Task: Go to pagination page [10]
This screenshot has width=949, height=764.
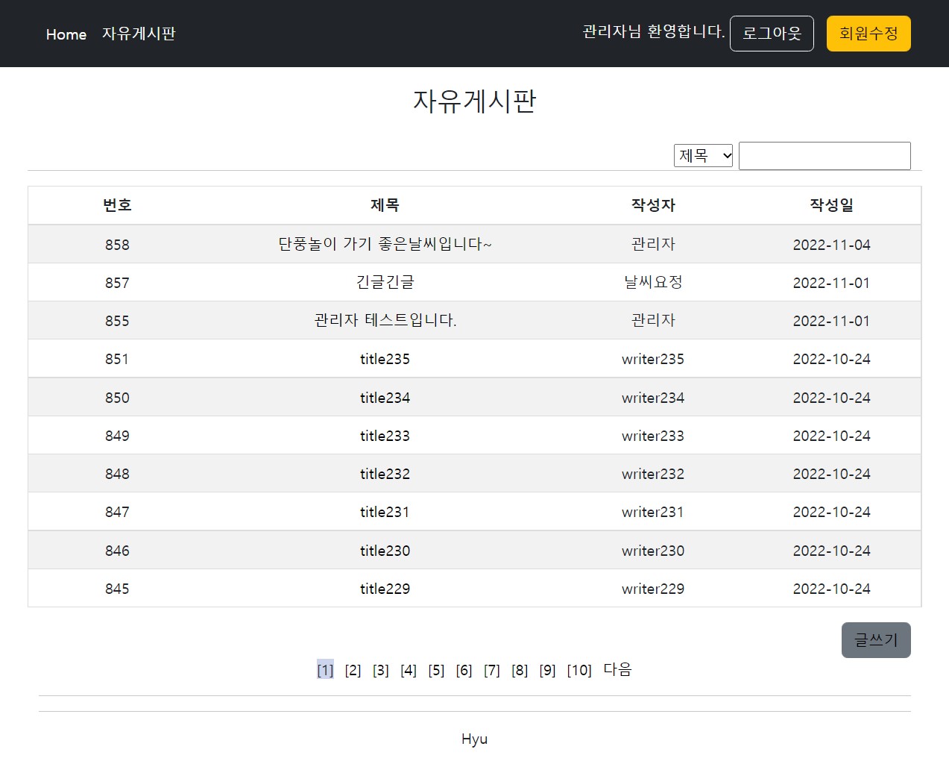Action: (579, 670)
